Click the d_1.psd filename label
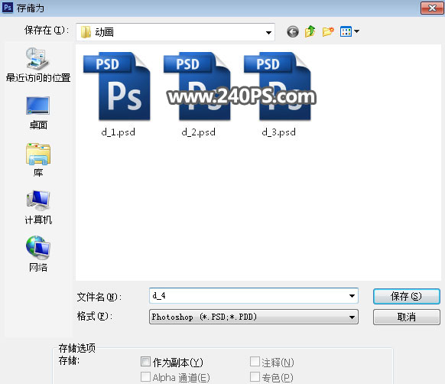Viewport: 445px width, 384px height. click(118, 132)
